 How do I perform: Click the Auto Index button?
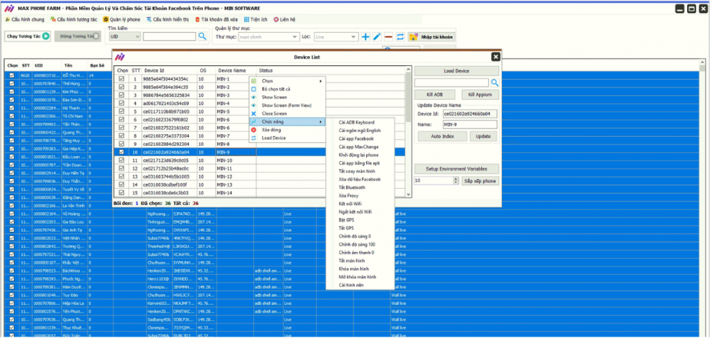pos(442,136)
